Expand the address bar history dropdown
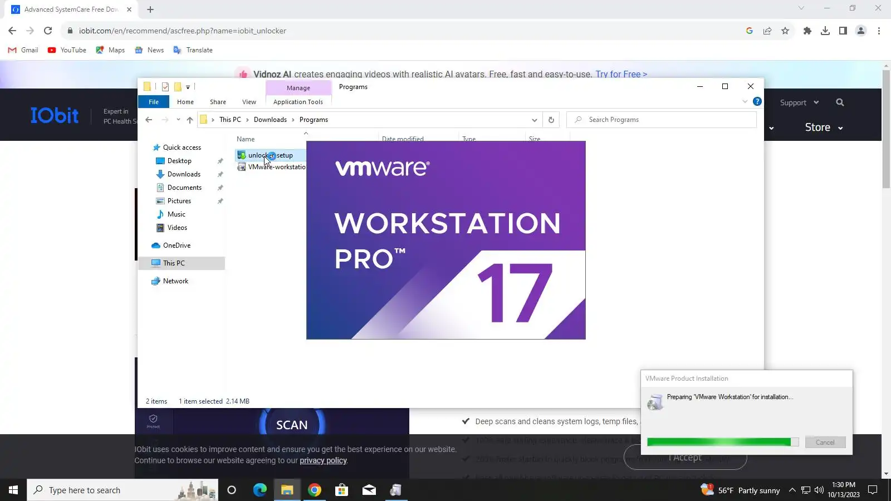Screen dimensions: 891x501 click(x=534, y=120)
